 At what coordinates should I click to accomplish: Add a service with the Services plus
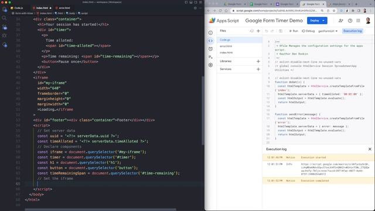(x=258, y=69)
